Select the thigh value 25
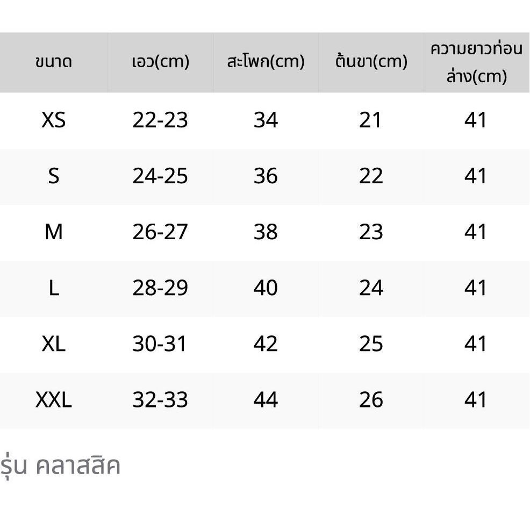 pyautogui.click(x=371, y=343)
